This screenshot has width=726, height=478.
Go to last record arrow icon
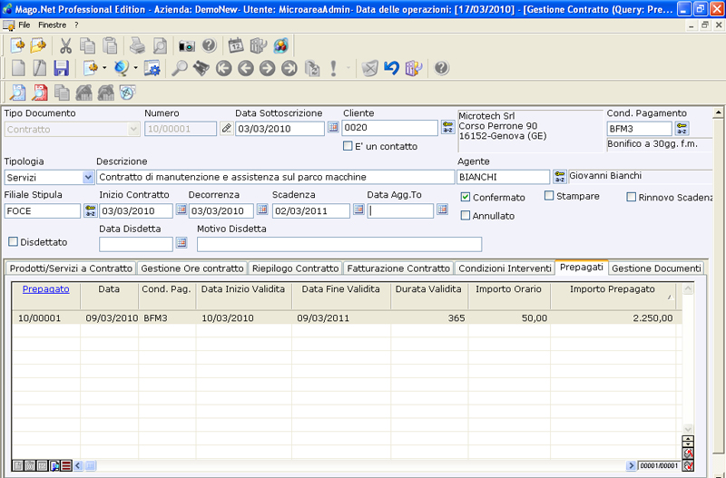[289, 69]
